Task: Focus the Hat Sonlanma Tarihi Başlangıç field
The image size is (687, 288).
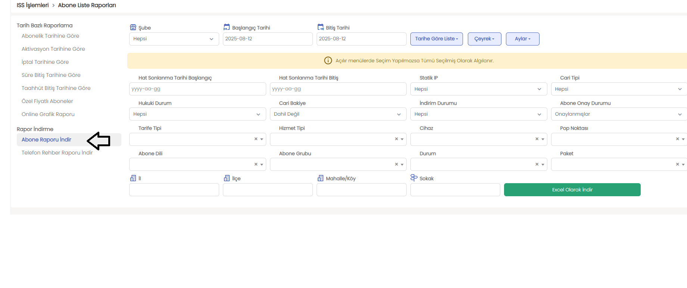Action: [198, 89]
